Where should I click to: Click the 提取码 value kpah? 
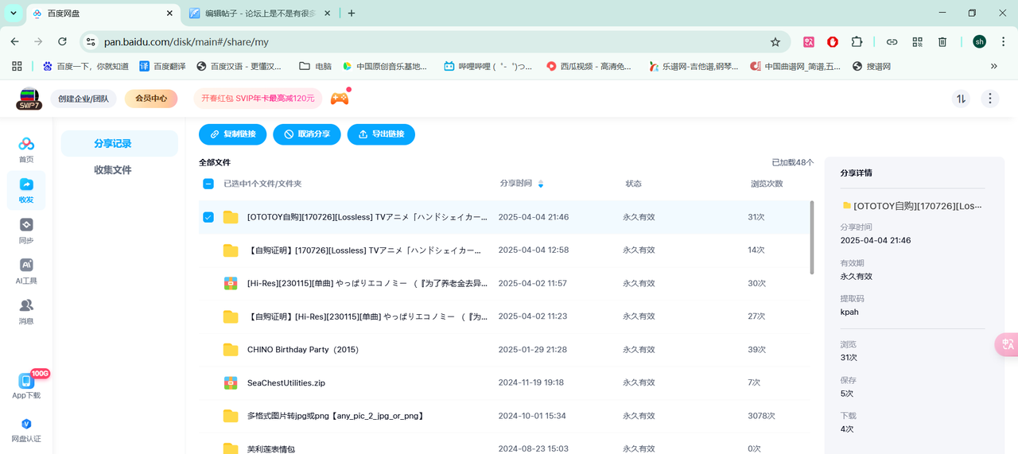(849, 312)
